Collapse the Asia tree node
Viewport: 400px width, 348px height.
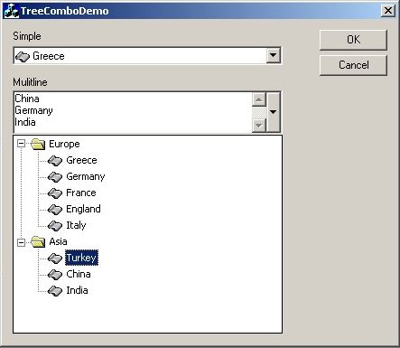[x=21, y=242]
